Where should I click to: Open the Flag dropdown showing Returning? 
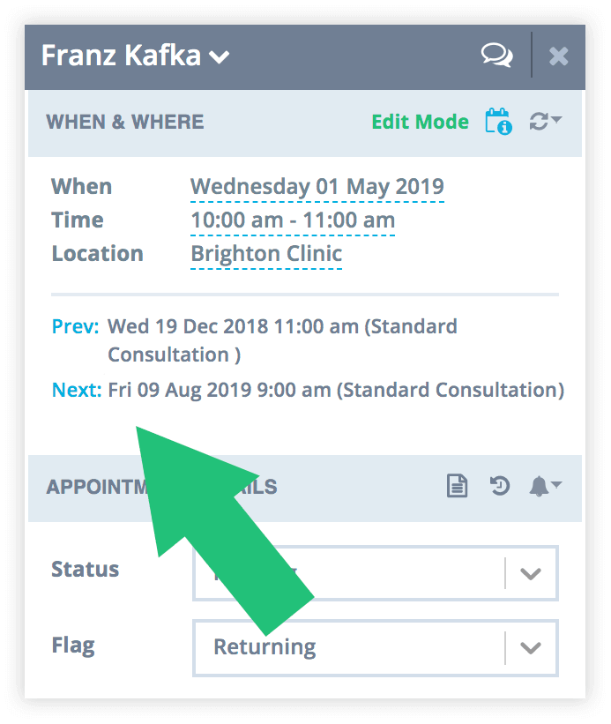(x=376, y=648)
